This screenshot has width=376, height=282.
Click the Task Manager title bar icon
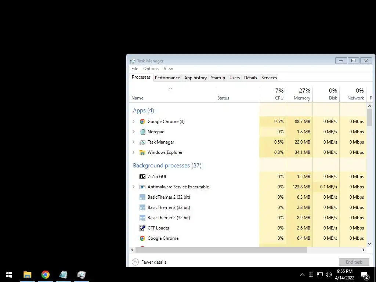tap(132, 61)
